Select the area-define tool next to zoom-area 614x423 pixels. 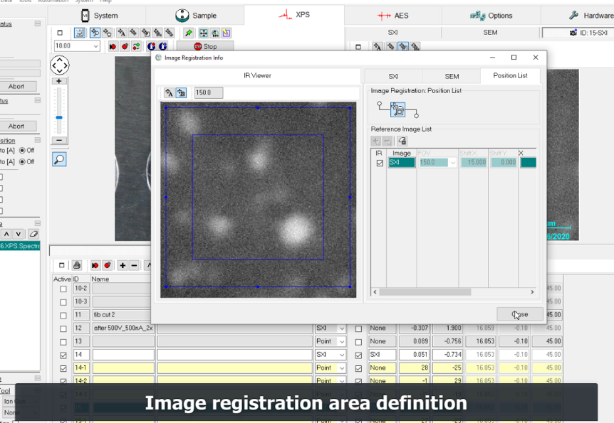coord(107,33)
